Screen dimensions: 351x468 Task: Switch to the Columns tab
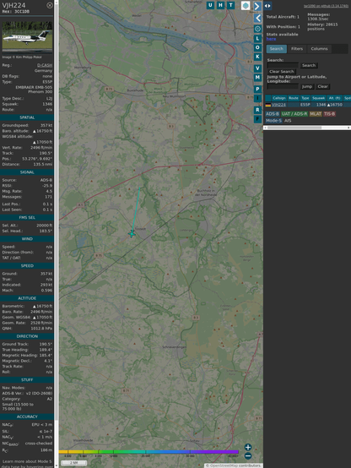pos(319,49)
